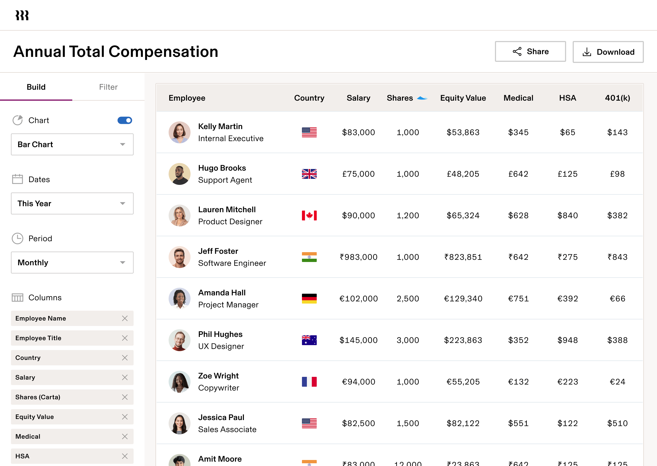Click the sort arrow on the Shares column
This screenshot has height=466, width=657.
click(422, 98)
